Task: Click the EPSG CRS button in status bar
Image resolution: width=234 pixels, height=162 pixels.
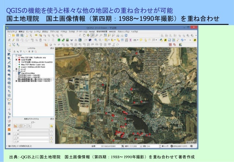Action: 179,146
